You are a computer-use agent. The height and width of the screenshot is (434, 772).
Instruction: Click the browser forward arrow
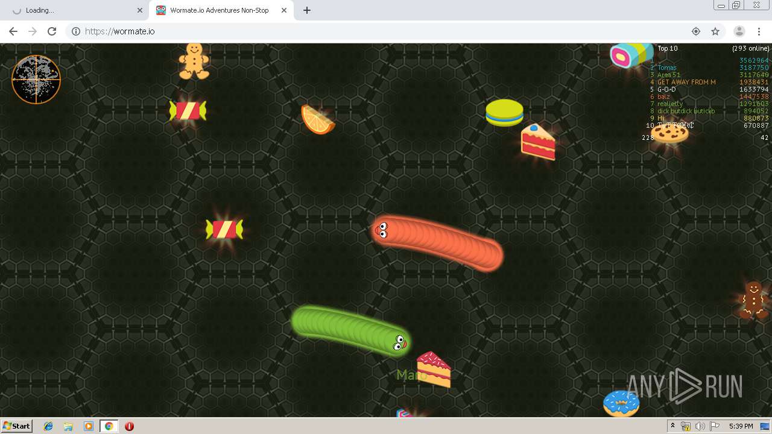pos(33,31)
